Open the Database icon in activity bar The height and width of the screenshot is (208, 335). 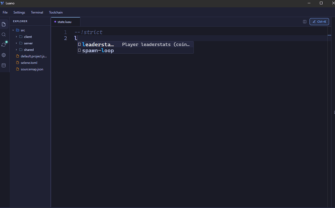click(x=4, y=65)
